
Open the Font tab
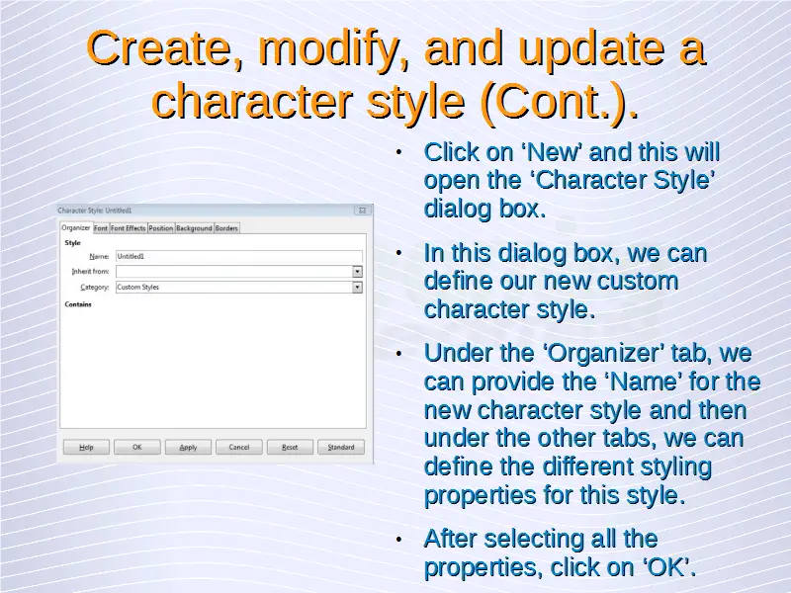coord(101,228)
